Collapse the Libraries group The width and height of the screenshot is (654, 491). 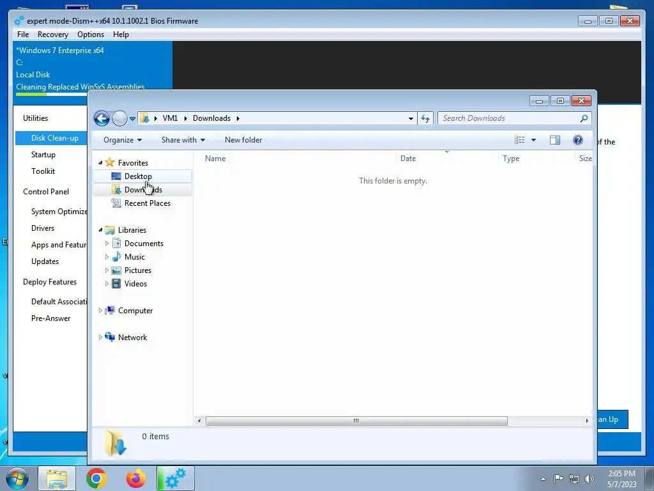tap(100, 230)
